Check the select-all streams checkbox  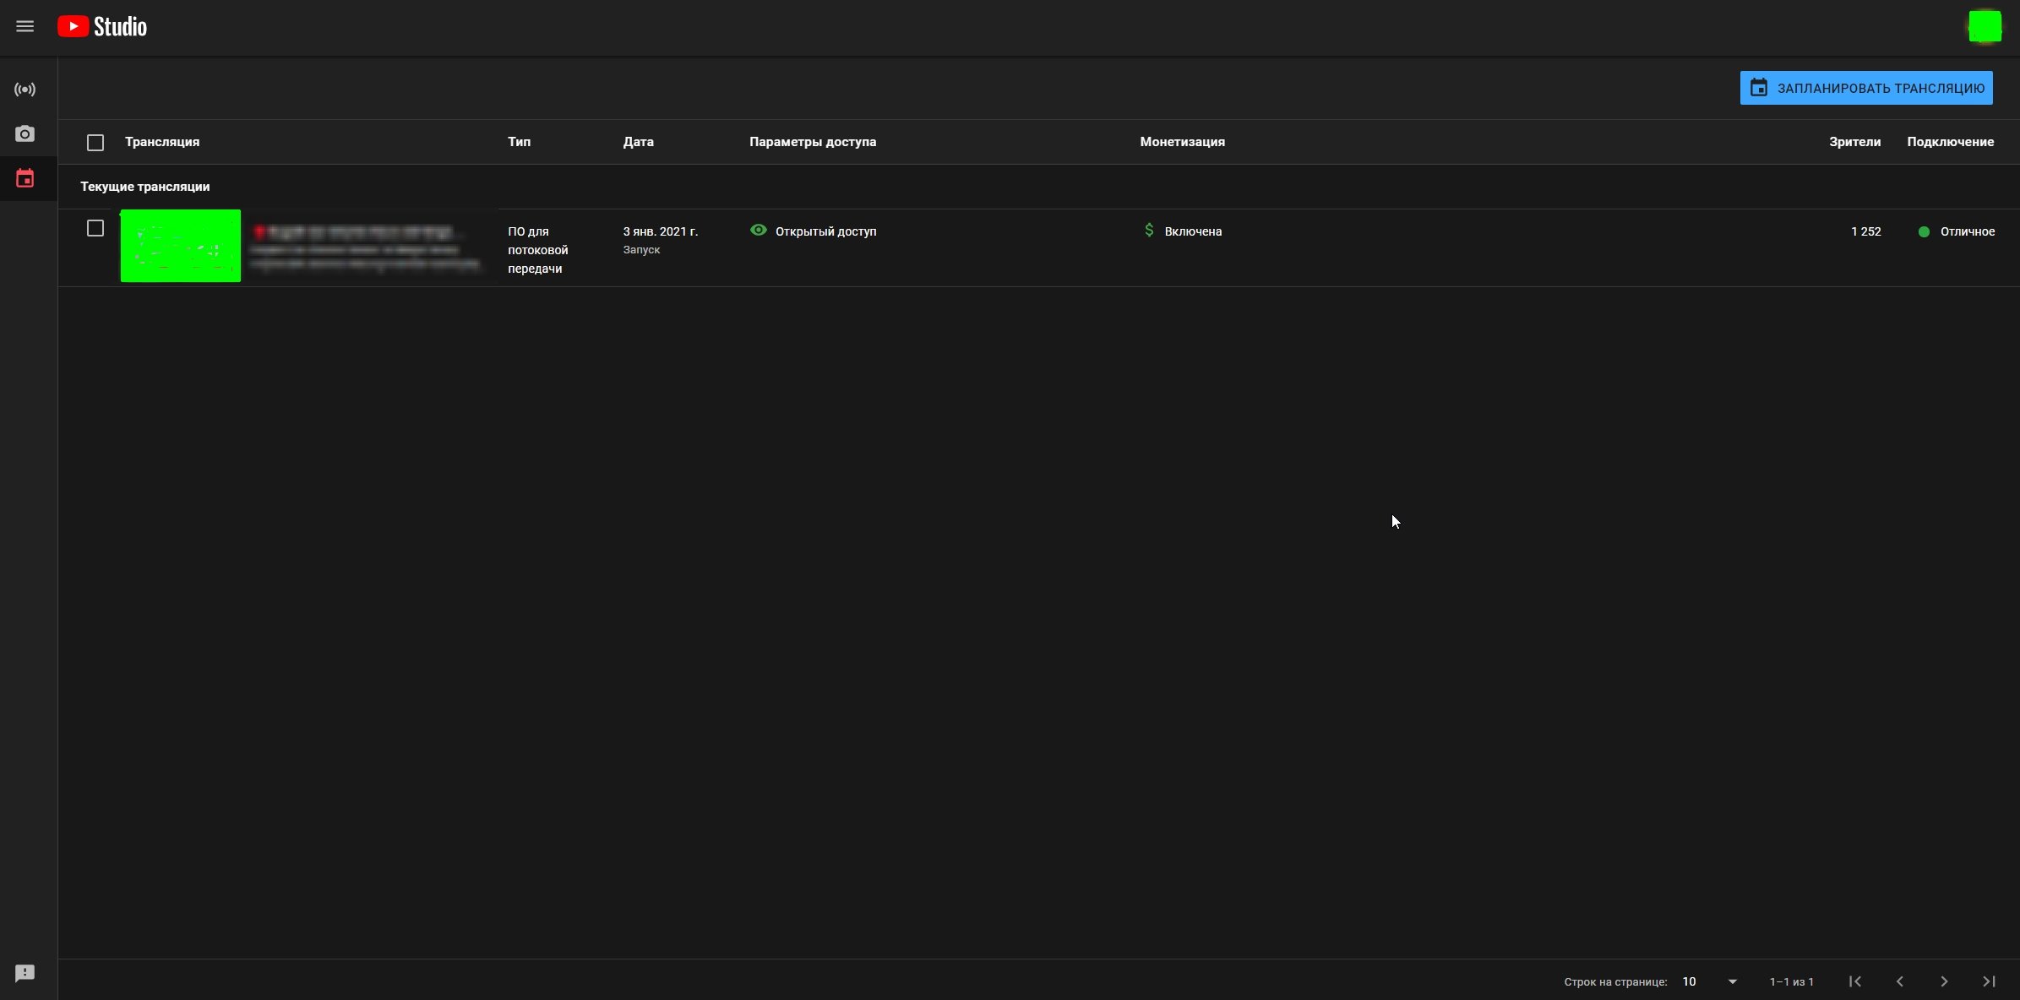(95, 143)
